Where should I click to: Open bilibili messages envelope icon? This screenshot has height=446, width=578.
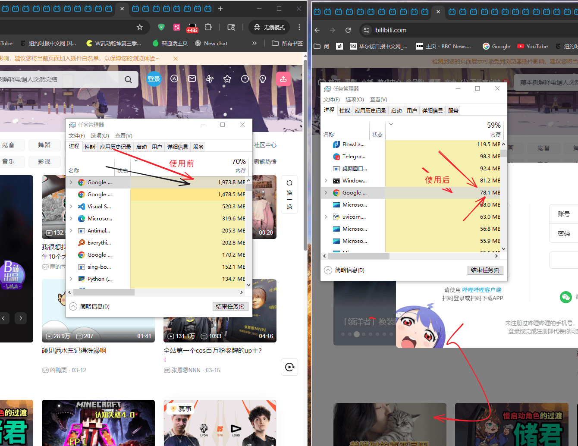(192, 79)
